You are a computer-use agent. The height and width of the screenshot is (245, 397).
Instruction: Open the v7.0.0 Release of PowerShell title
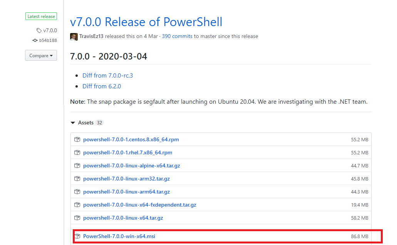(146, 22)
